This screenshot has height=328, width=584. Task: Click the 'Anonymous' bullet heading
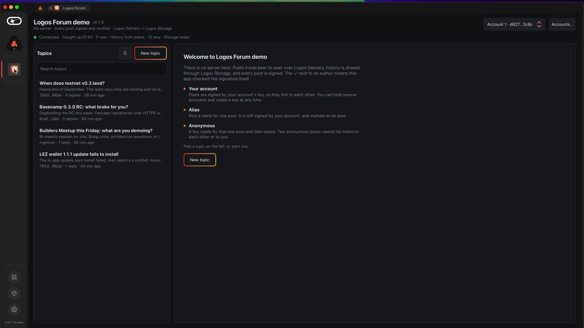tap(202, 126)
